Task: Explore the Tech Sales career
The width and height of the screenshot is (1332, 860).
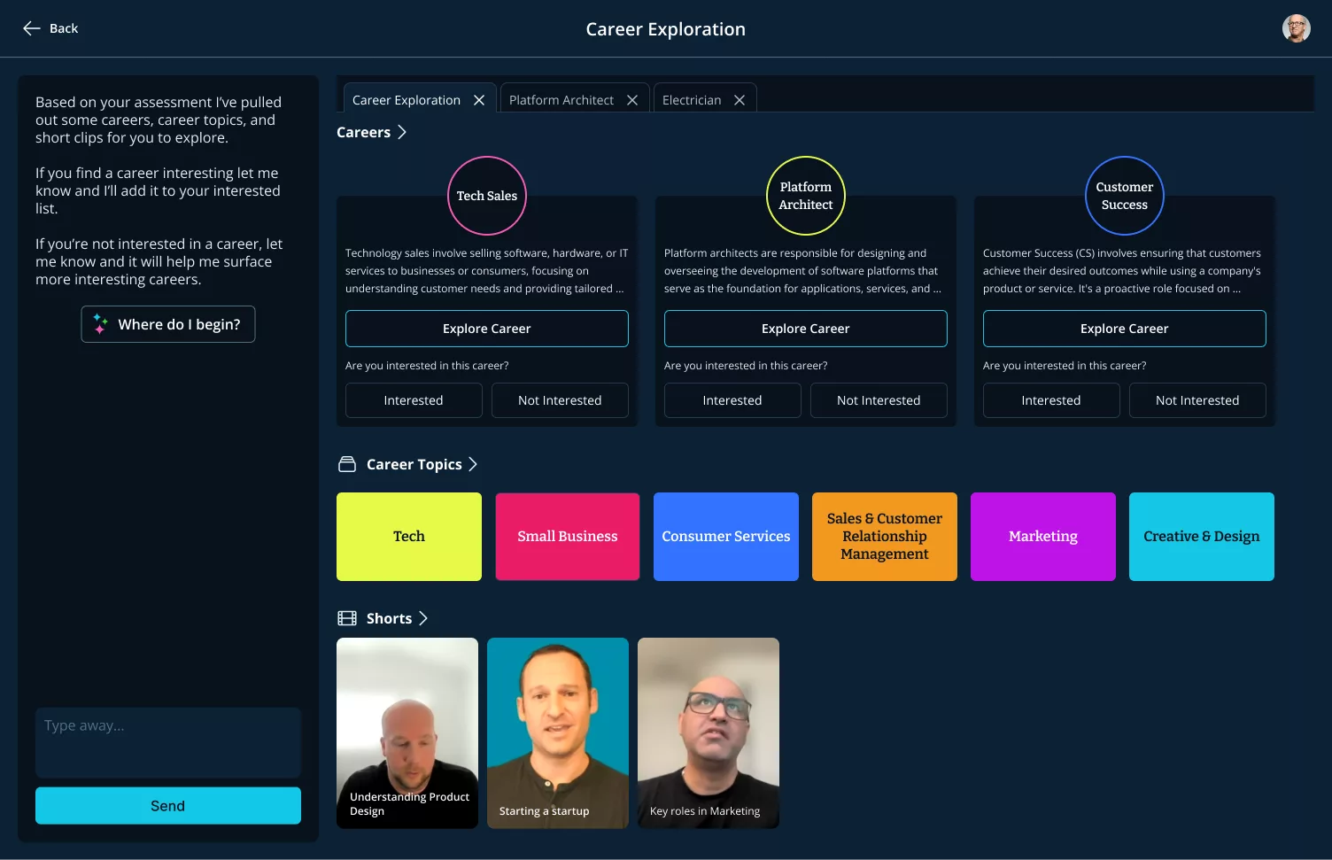Action: (x=487, y=329)
